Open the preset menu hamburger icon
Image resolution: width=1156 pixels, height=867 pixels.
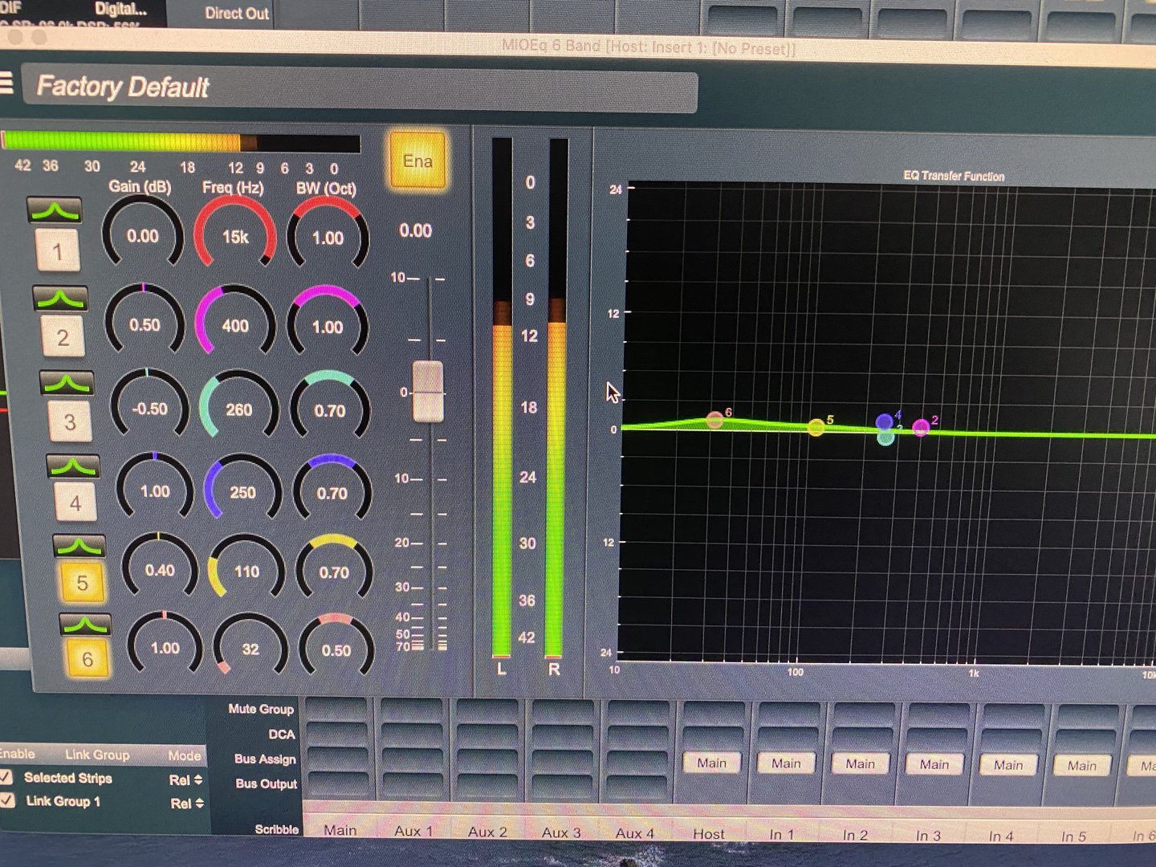pyautogui.click(x=6, y=83)
